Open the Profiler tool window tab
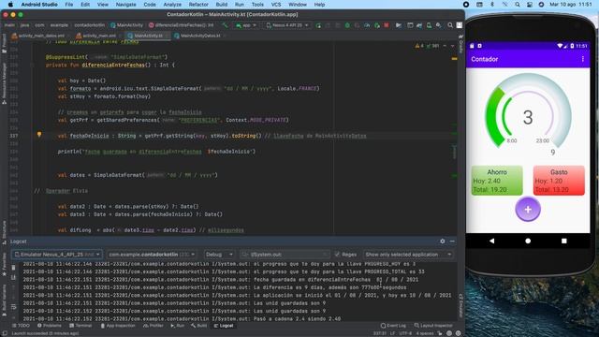The image size is (599, 337). coord(153,326)
